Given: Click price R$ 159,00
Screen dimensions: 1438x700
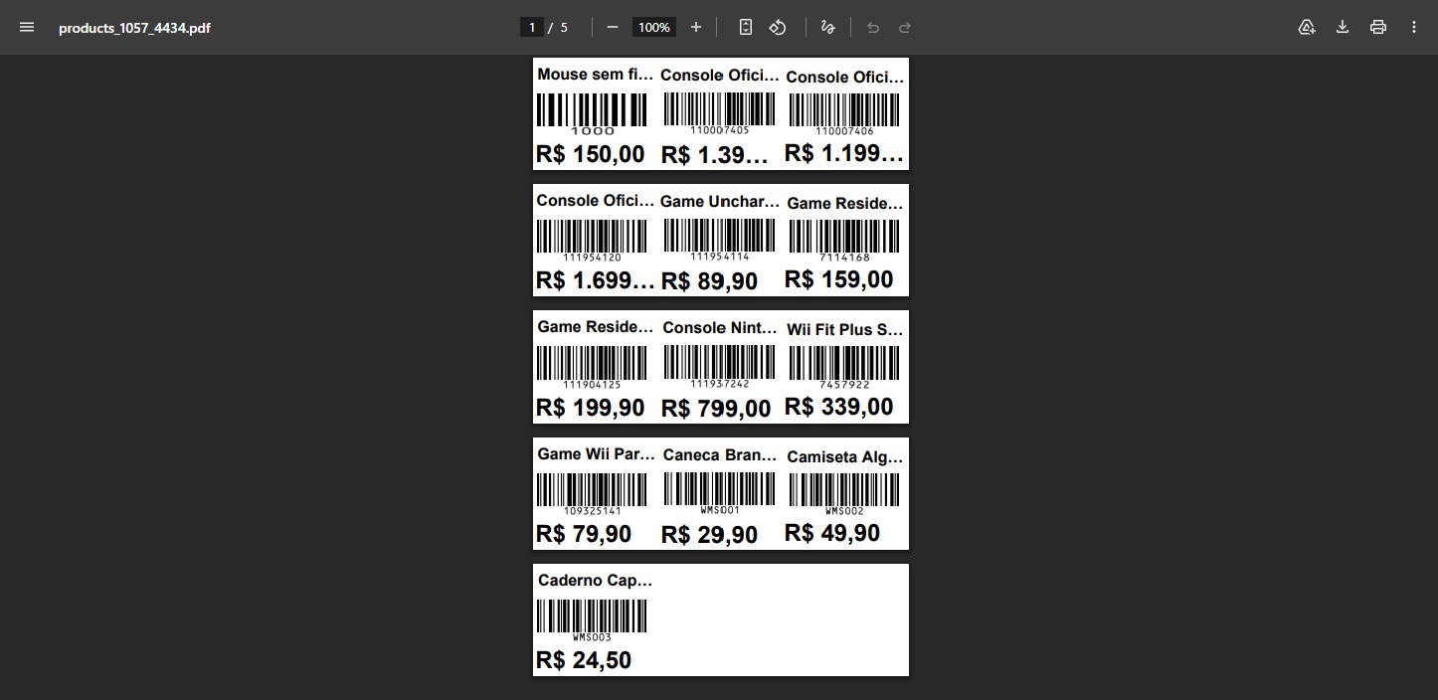Looking at the screenshot, I should (x=839, y=280).
